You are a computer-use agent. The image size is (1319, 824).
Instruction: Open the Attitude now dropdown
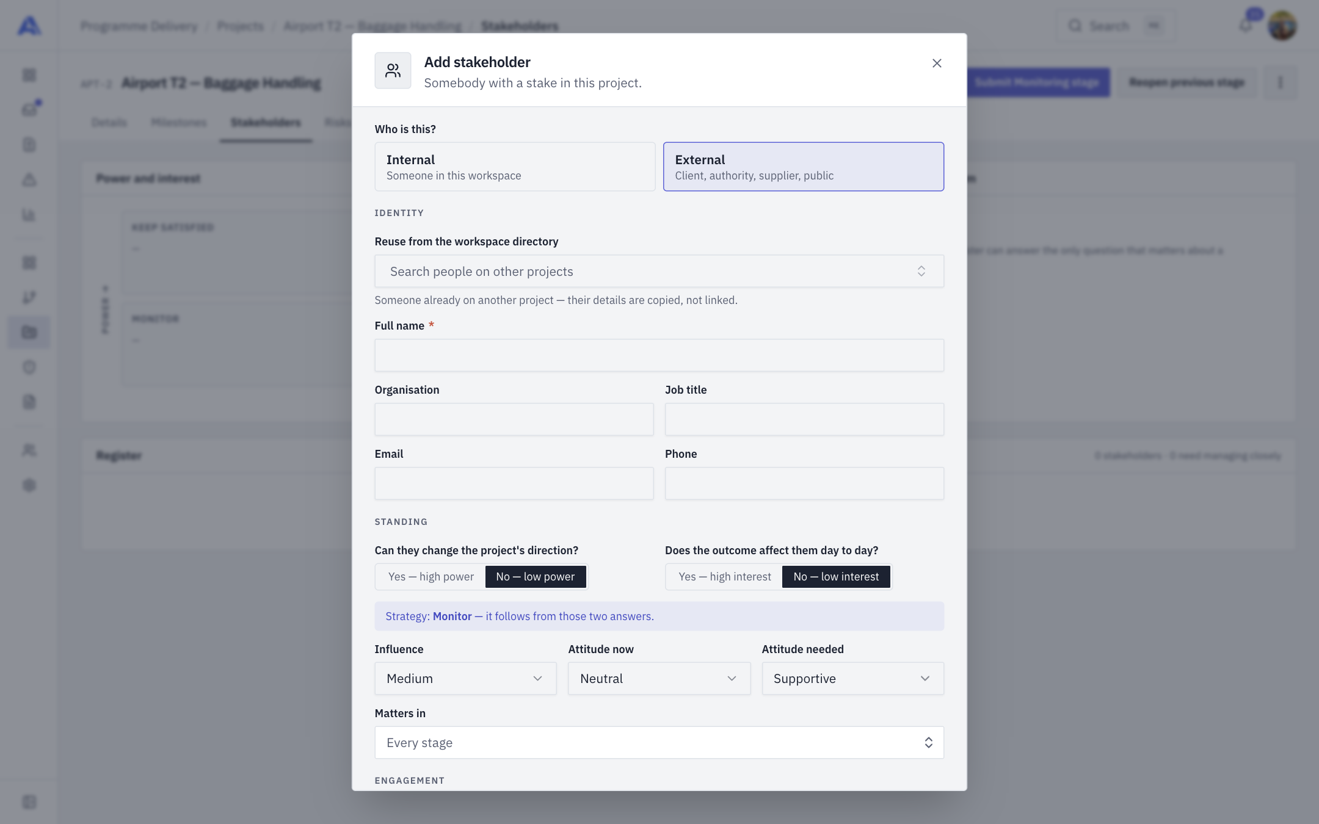(x=659, y=679)
